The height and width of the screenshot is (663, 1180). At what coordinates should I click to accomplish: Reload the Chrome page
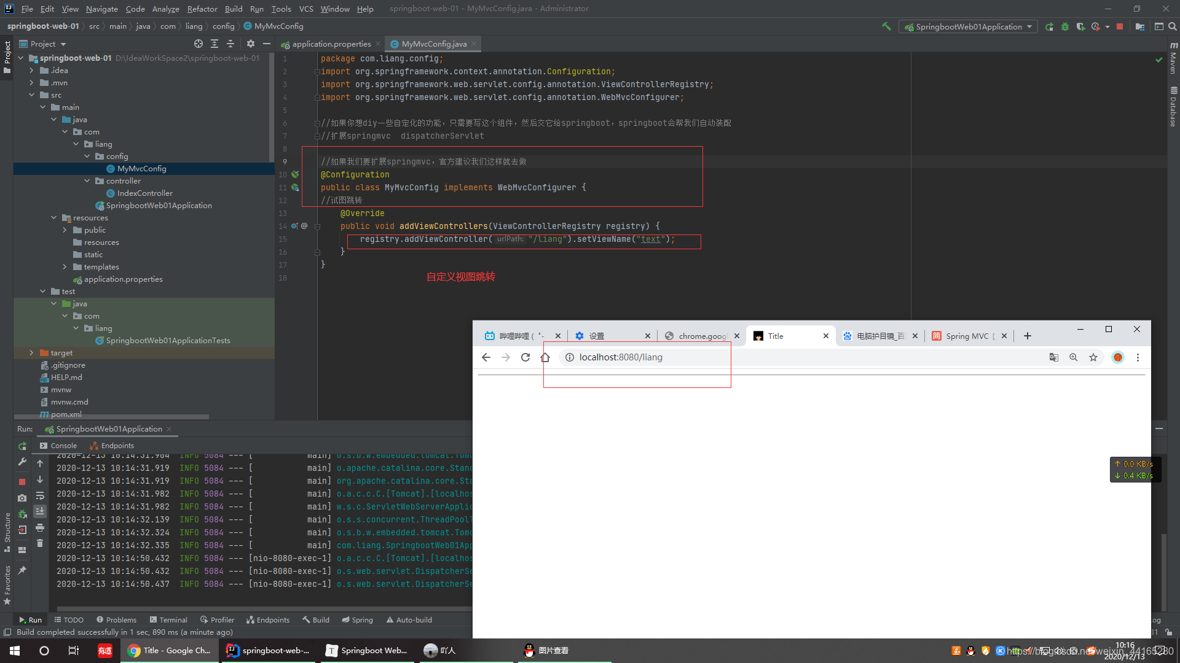pos(525,357)
